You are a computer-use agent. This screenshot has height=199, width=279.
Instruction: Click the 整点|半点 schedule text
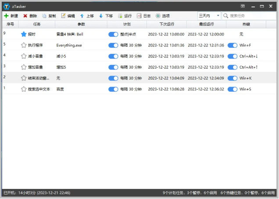pos(128,34)
